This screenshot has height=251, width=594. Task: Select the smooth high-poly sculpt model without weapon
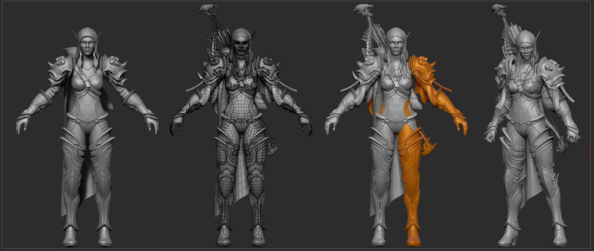(87, 137)
